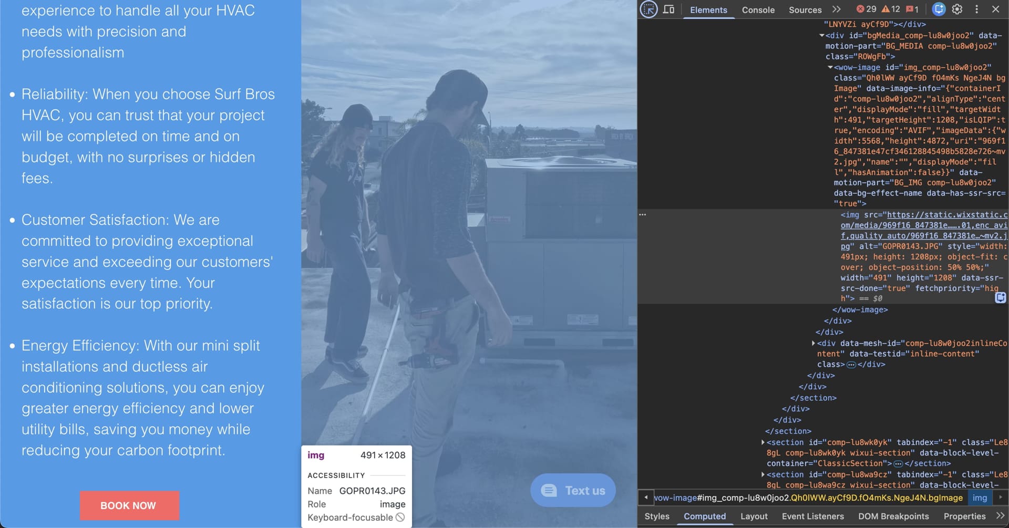The width and height of the screenshot is (1009, 528).
Task: Click the Reliability bullet paragraph
Action: click(x=148, y=136)
